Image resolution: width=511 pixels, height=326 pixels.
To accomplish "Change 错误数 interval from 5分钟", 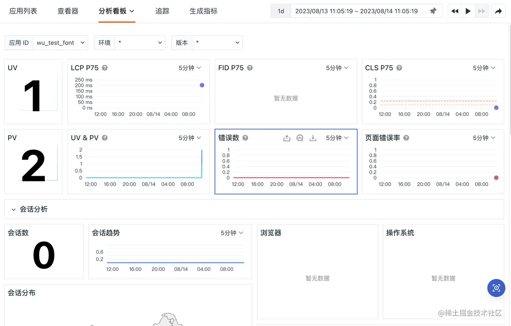I will 337,138.
